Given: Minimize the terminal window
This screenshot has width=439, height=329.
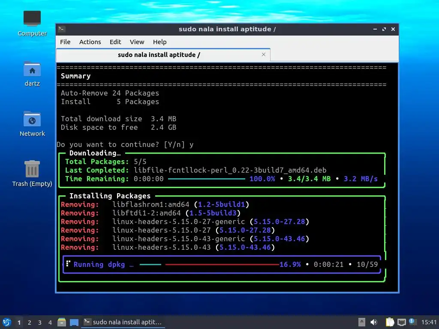Looking at the screenshot, I should pos(375,29).
